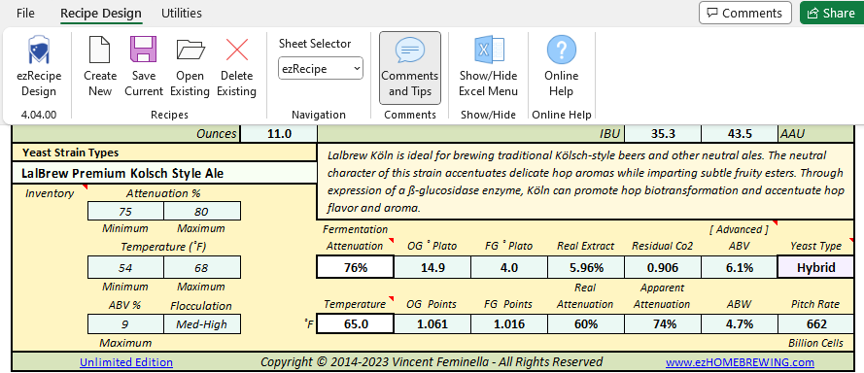The width and height of the screenshot is (864, 373).
Task: Open the Comments pane button
Action: pos(745,13)
